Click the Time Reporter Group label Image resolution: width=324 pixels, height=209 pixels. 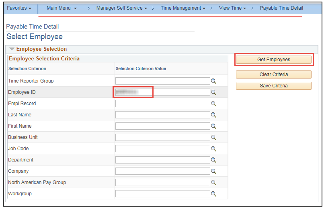31,81
